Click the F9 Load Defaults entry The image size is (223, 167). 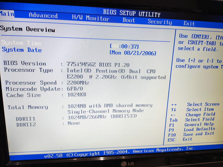pyautogui.click(x=192, y=129)
